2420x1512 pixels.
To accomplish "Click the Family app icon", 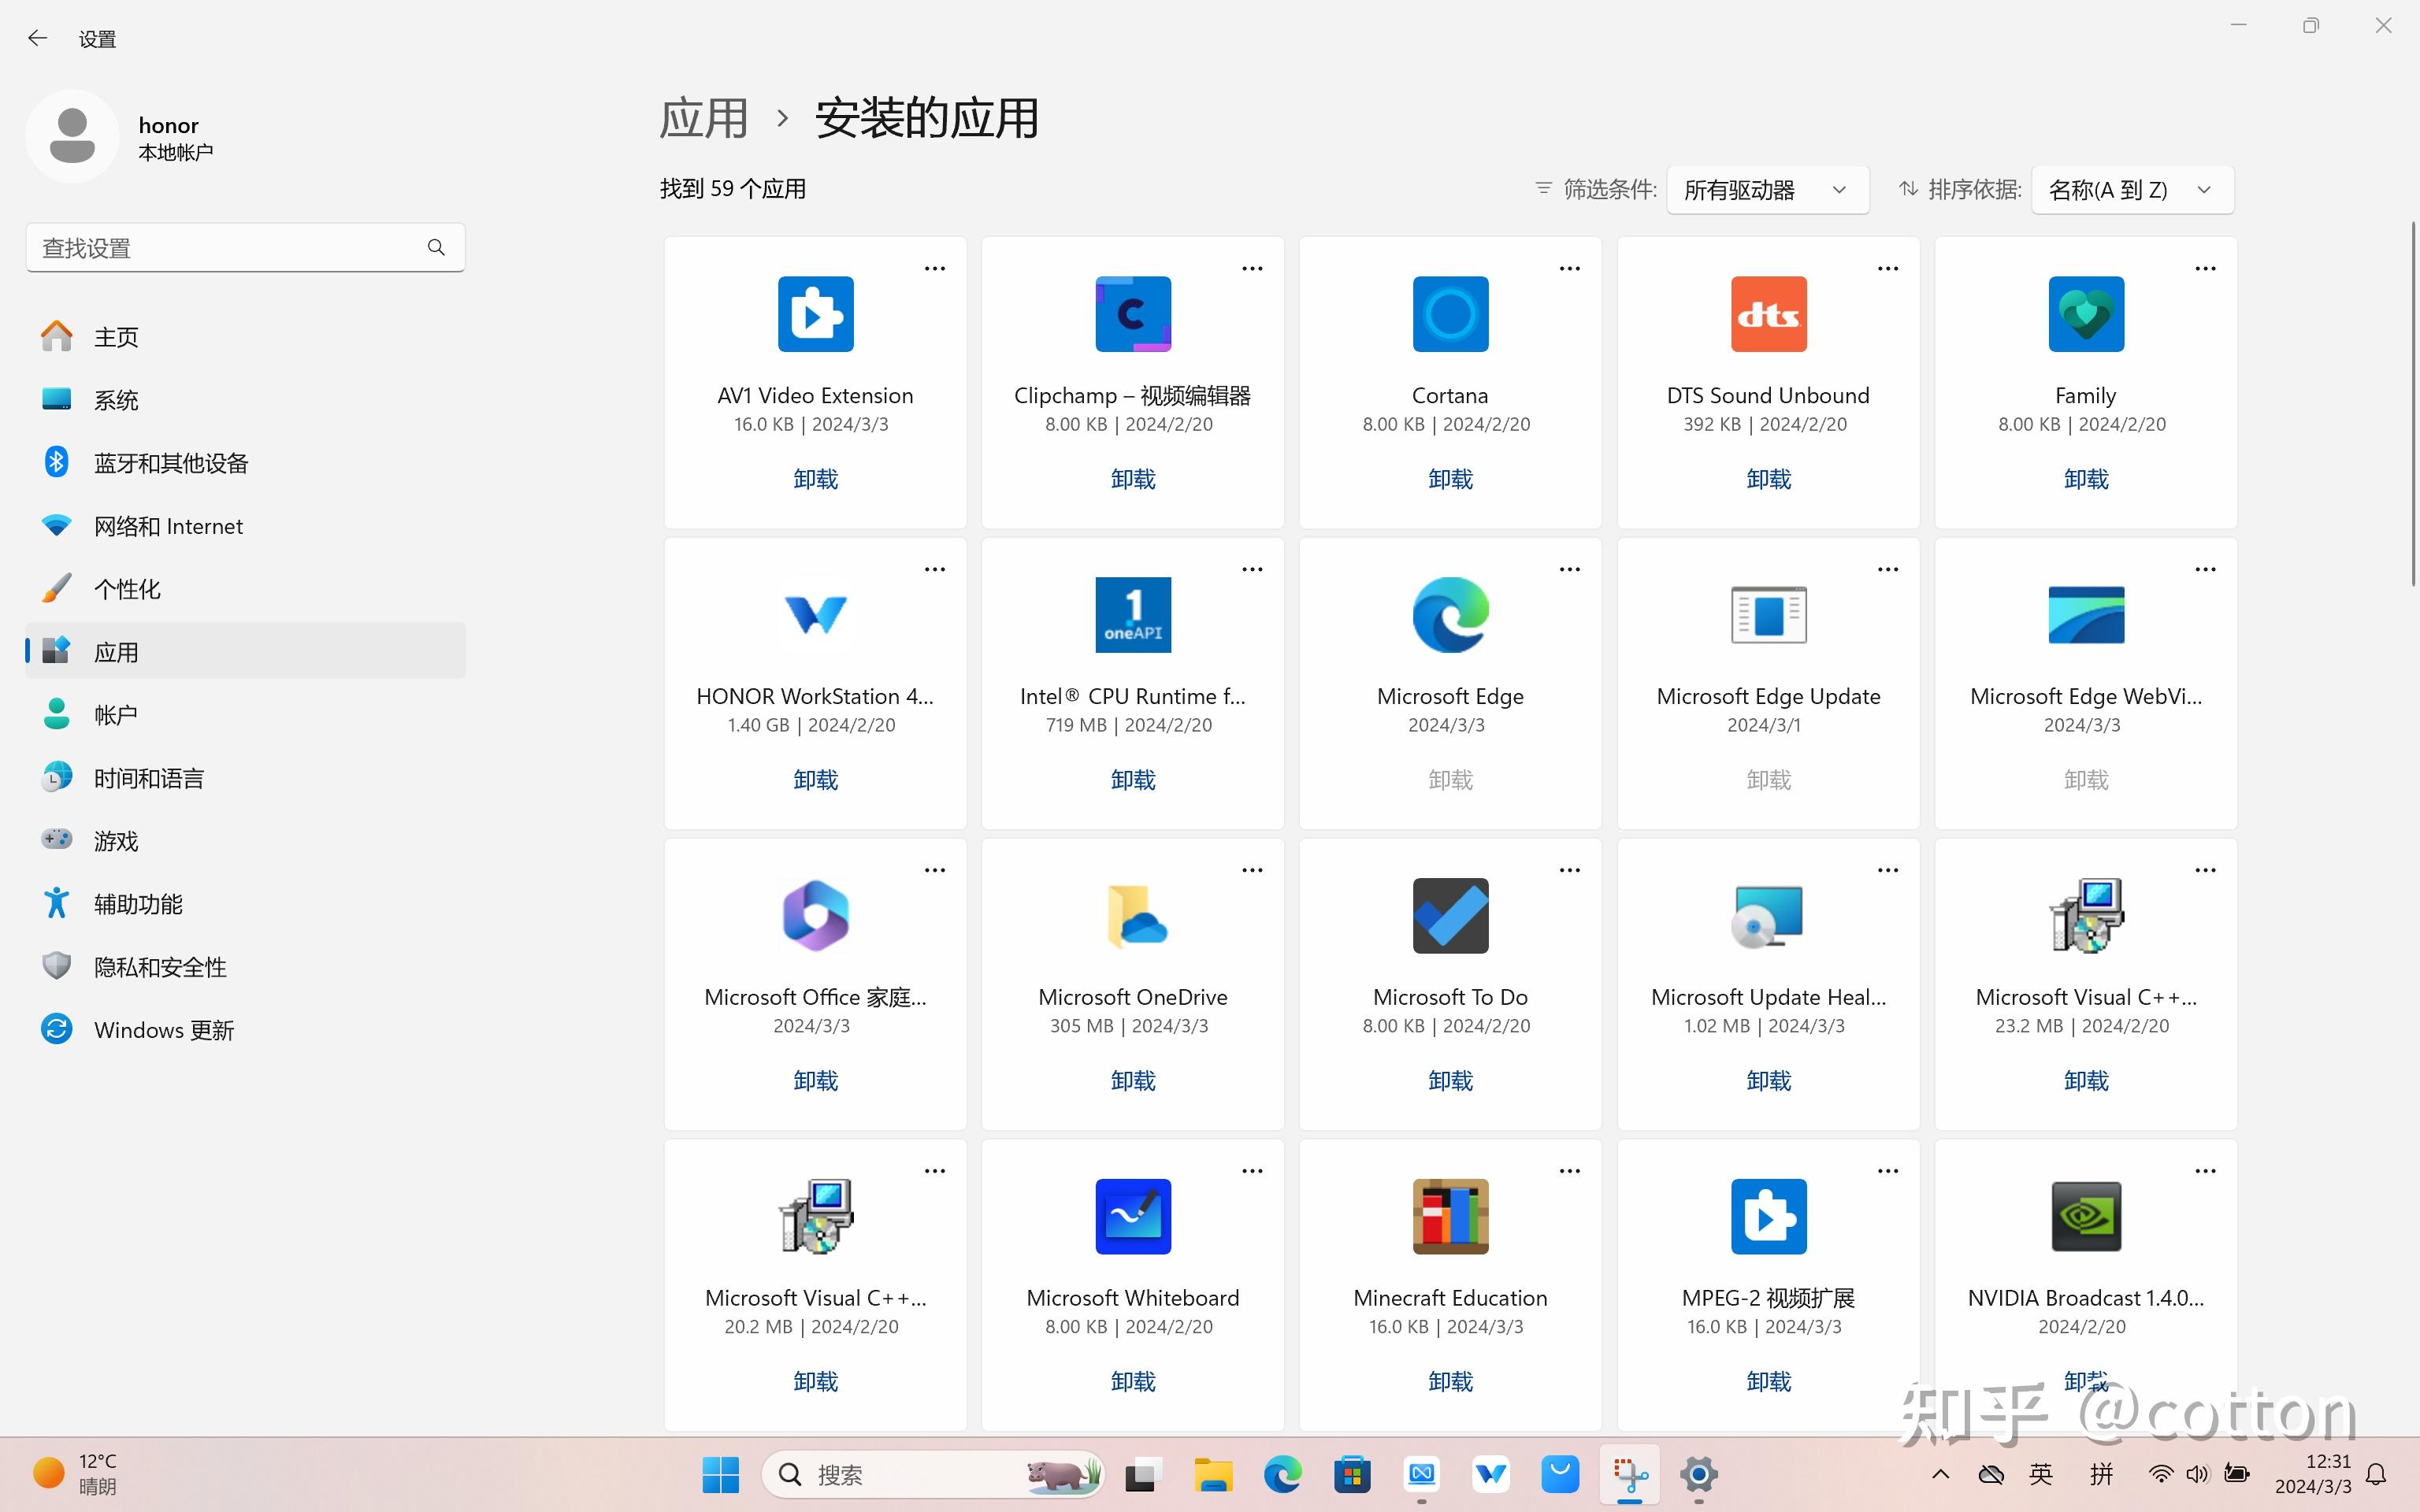I will coord(2086,314).
